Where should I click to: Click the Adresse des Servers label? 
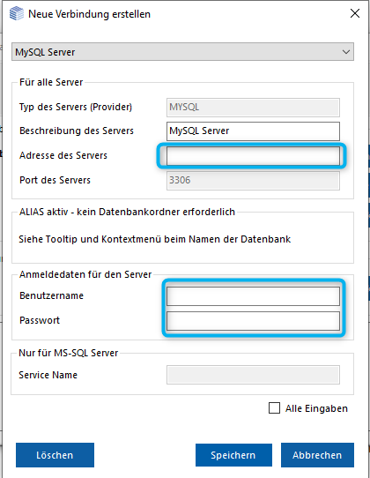(x=63, y=155)
